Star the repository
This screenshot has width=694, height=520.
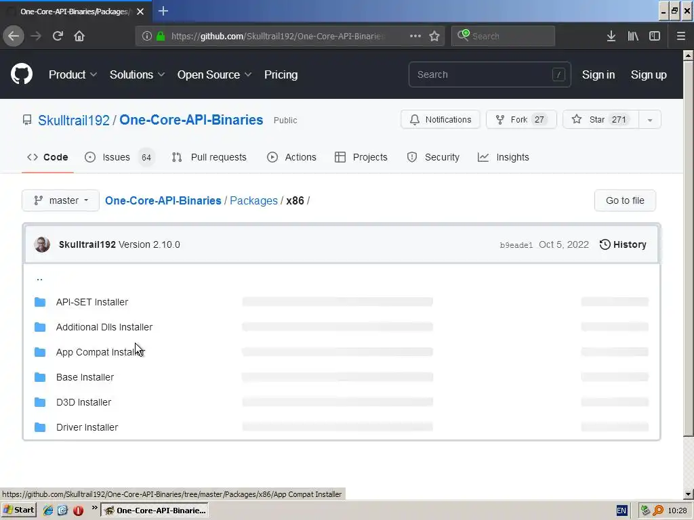600,120
